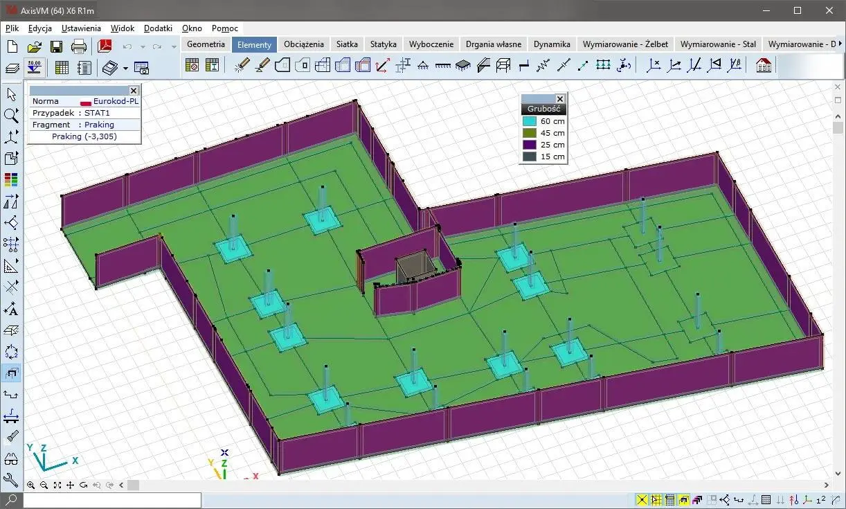Click the cyan 60 cm thickness swatch
Image resolution: width=846 pixels, height=509 pixels.
point(530,121)
